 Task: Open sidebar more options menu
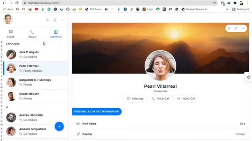[62, 20]
